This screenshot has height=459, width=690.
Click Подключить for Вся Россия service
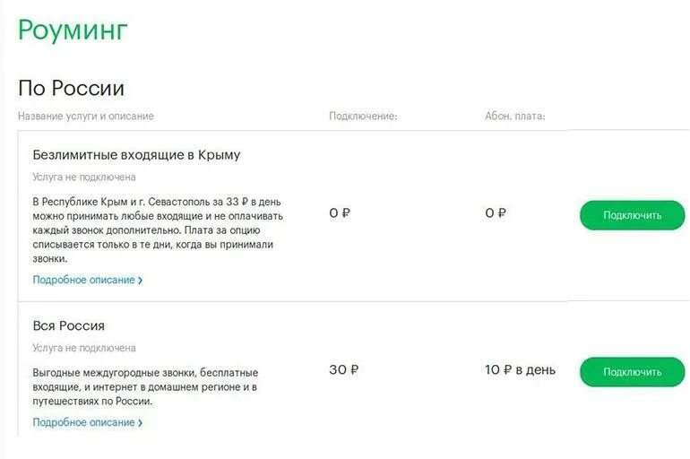633,372
